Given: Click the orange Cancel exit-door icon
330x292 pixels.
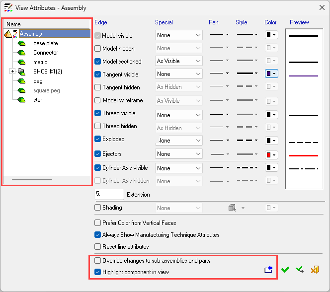Looking at the screenshot, I should point(315,270).
